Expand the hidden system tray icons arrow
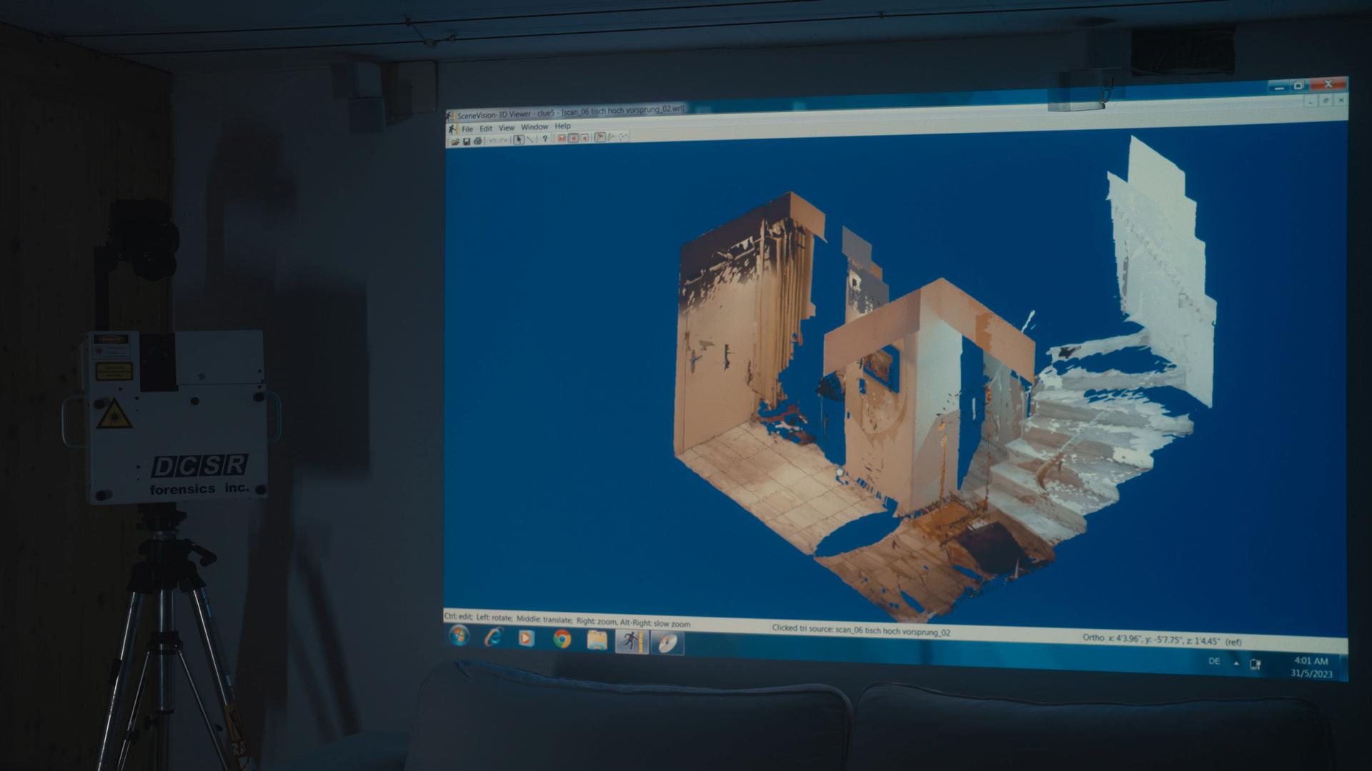Viewport: 1372px width, 771px height. tap(1236, 663)
